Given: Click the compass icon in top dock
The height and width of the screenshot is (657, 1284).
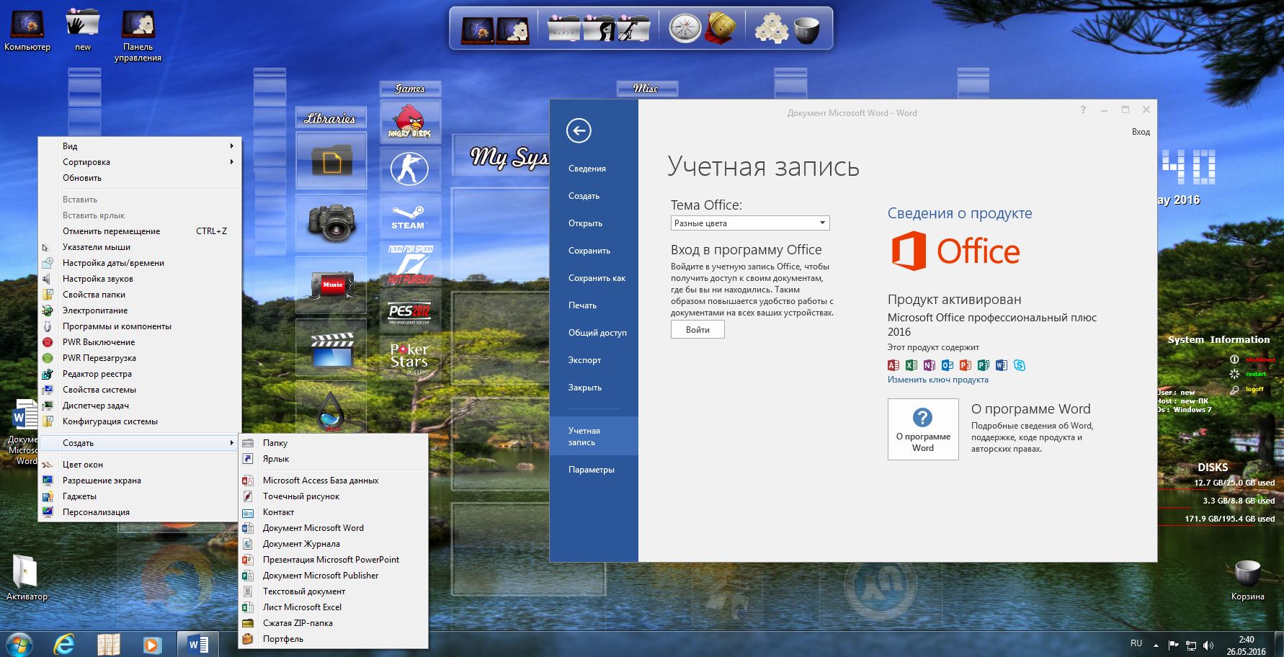Looking at the screenshot, I should point(685,29).
